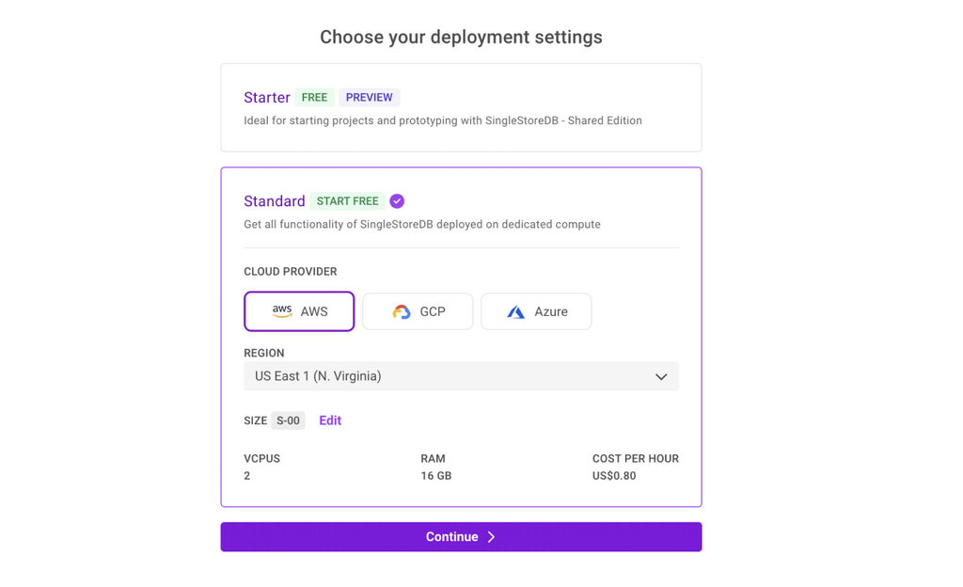Screen dimensions: 963x587
Task: Click the Starter plan description text
Action: tap(443, 121)
